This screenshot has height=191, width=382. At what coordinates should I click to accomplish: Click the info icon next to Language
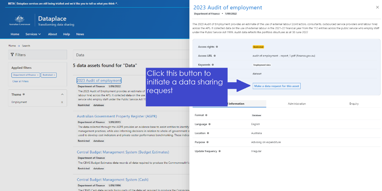click(210, 124)
